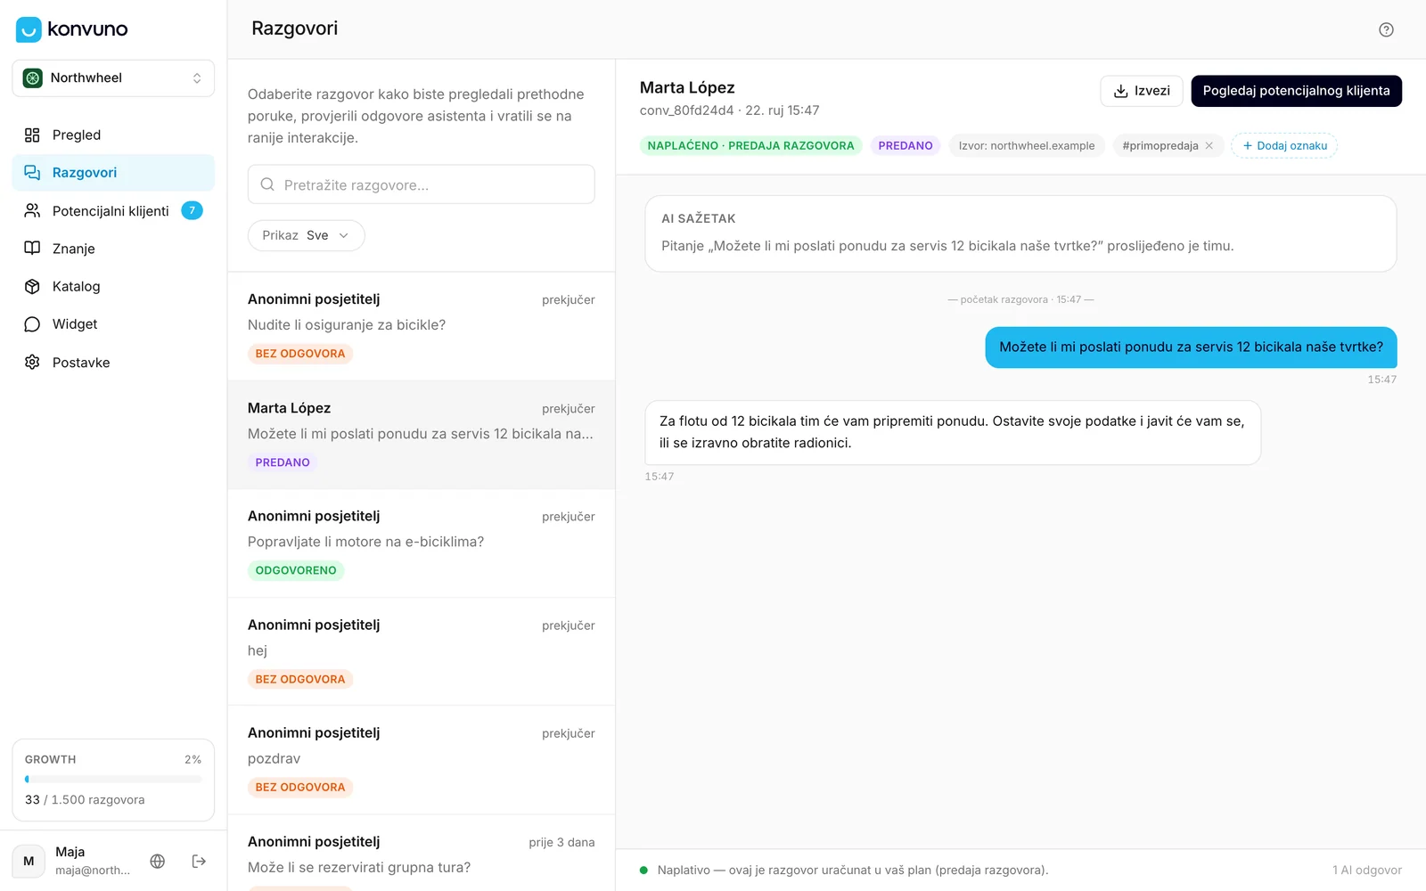
Task: Navigate to Znanje page
Action: tap(113, 249)
